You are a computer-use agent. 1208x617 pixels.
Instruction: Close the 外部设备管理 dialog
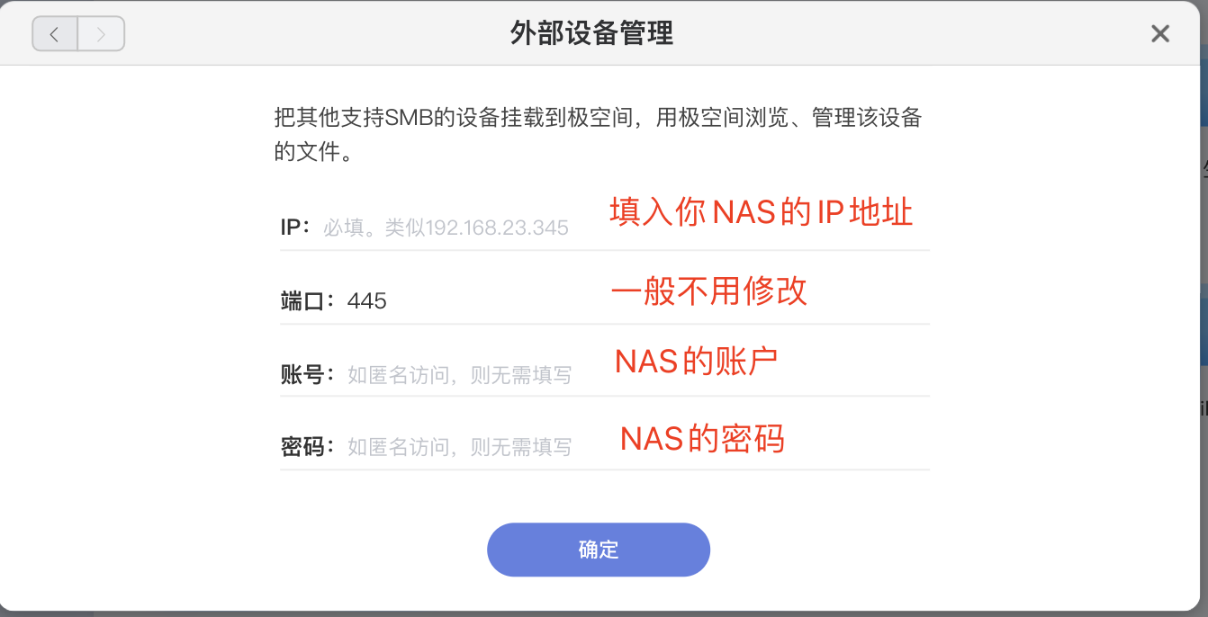pyautogui.click(x=1160, y=34)
